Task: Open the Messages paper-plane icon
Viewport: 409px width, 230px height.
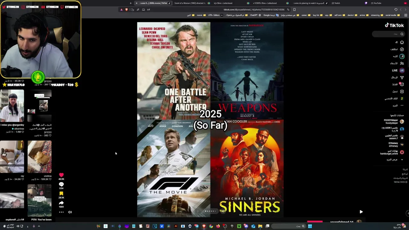Action: tap(402, 77)
